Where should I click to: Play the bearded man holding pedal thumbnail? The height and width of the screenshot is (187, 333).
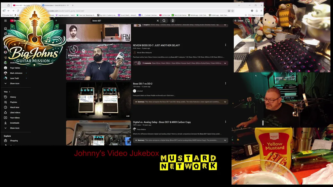pos(98,62)
